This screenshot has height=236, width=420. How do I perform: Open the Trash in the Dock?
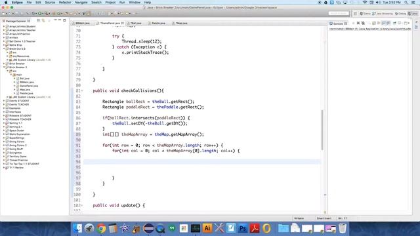[x=343, y=228]
